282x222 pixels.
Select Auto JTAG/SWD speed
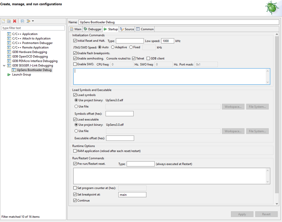coord(100,47)
